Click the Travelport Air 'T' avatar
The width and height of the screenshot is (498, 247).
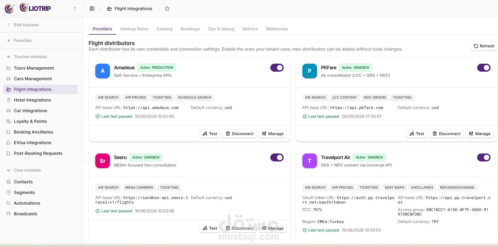click(310, 161)
